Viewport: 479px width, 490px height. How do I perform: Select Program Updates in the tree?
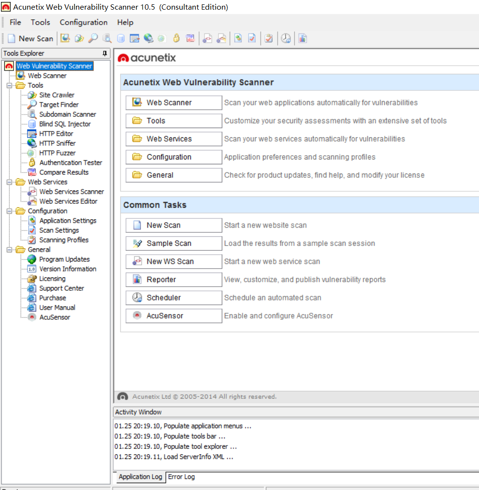click(64, 259)
